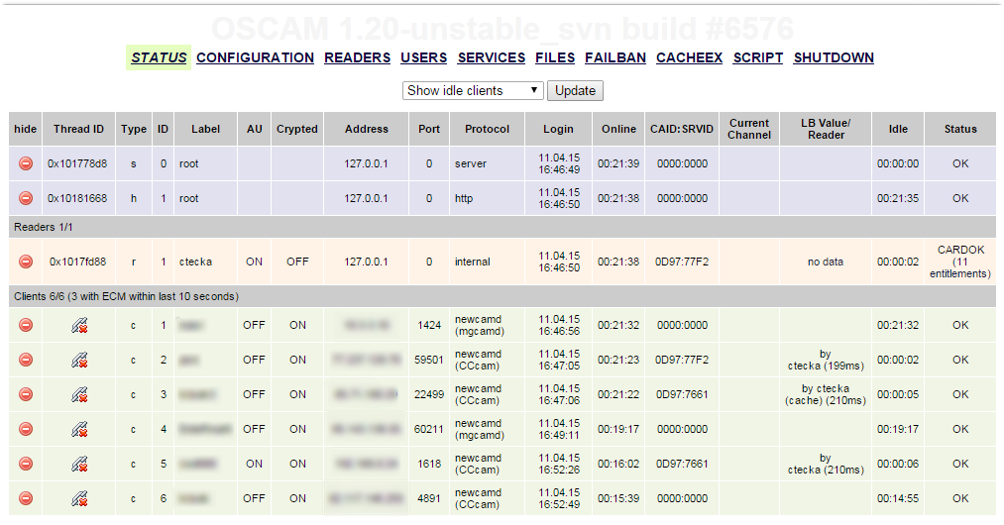
Task: Hide the http root thread row
Action: [26, 198]
